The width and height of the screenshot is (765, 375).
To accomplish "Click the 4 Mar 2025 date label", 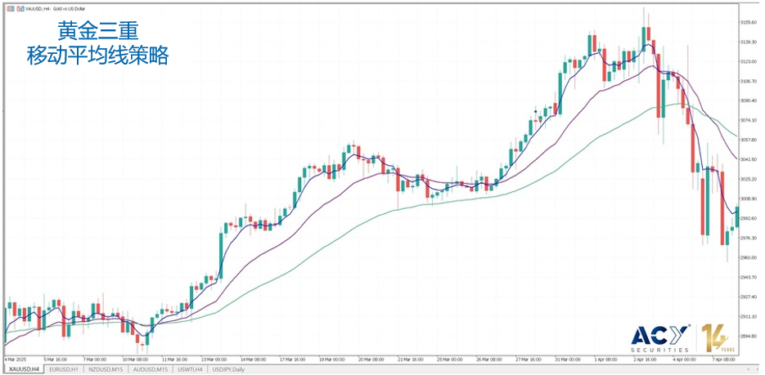I will click(x=16, y=359).
